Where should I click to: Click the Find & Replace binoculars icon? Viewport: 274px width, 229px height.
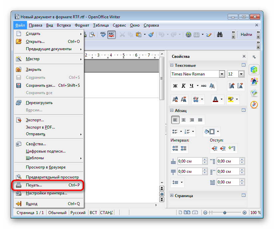click(220, 34)
